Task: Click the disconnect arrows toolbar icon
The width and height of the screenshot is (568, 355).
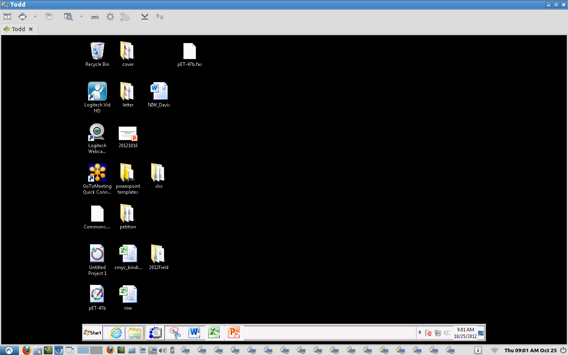Action: 159,17
